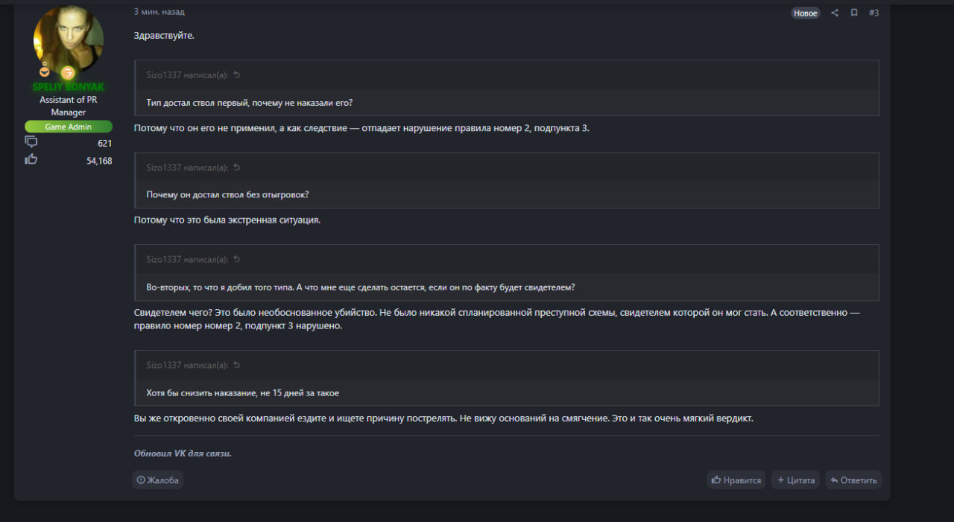Like the post with the Нравится button
Image resolution: width=954 pixels, height=522 pixels.
pos(736,480)
